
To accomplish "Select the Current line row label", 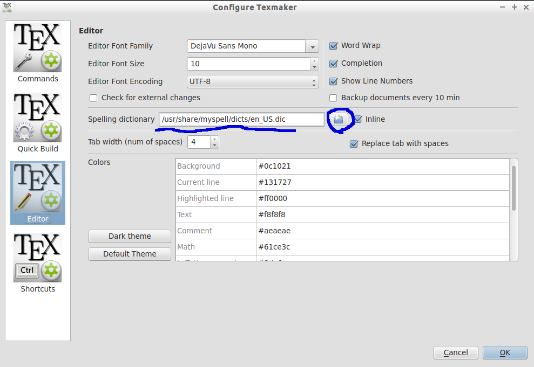I will [x=215, y=183].
